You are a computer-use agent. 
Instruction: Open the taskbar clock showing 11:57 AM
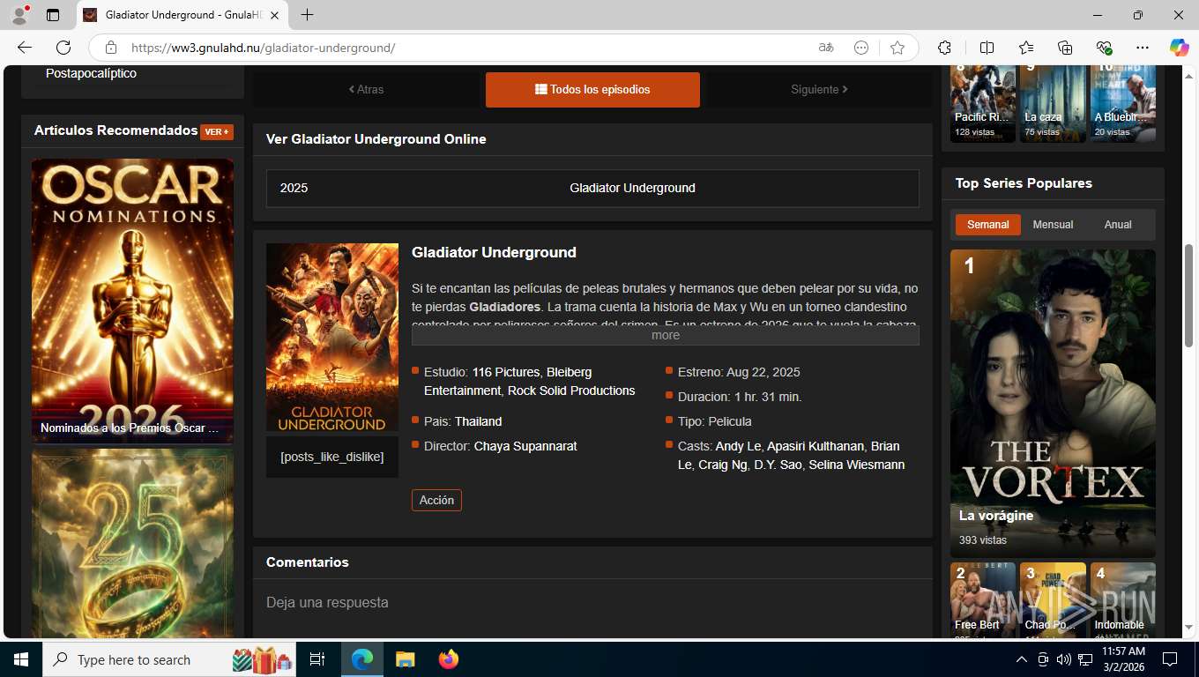(1123, 659)
